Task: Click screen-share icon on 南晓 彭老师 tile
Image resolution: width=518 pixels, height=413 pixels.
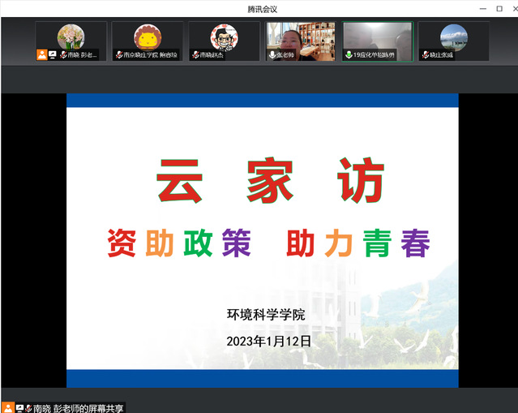Action: (x=53, y=55)
